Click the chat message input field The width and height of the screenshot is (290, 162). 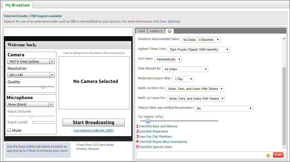click(200, 155)
